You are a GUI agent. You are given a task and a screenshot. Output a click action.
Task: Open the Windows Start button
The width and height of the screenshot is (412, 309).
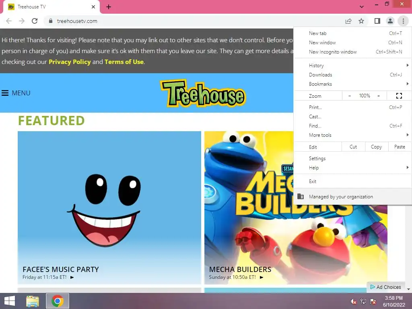point(10,301)
